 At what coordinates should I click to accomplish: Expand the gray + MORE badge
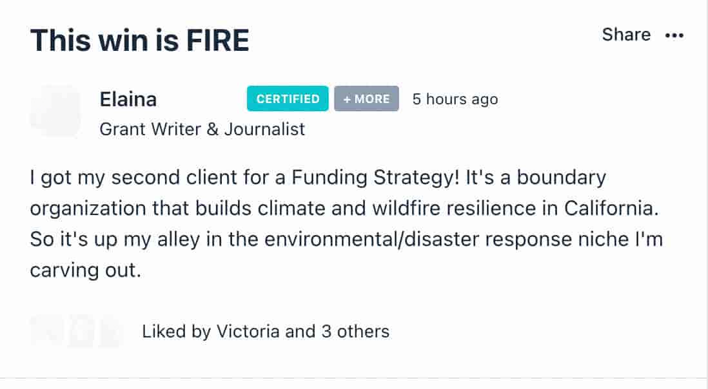click(x=366, y=99)
